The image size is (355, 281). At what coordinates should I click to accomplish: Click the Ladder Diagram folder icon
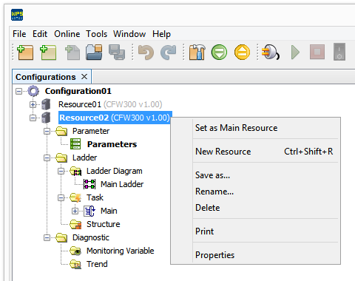(x=75, y=171)
